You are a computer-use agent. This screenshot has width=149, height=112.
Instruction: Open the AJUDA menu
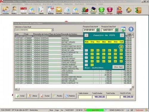100,4
